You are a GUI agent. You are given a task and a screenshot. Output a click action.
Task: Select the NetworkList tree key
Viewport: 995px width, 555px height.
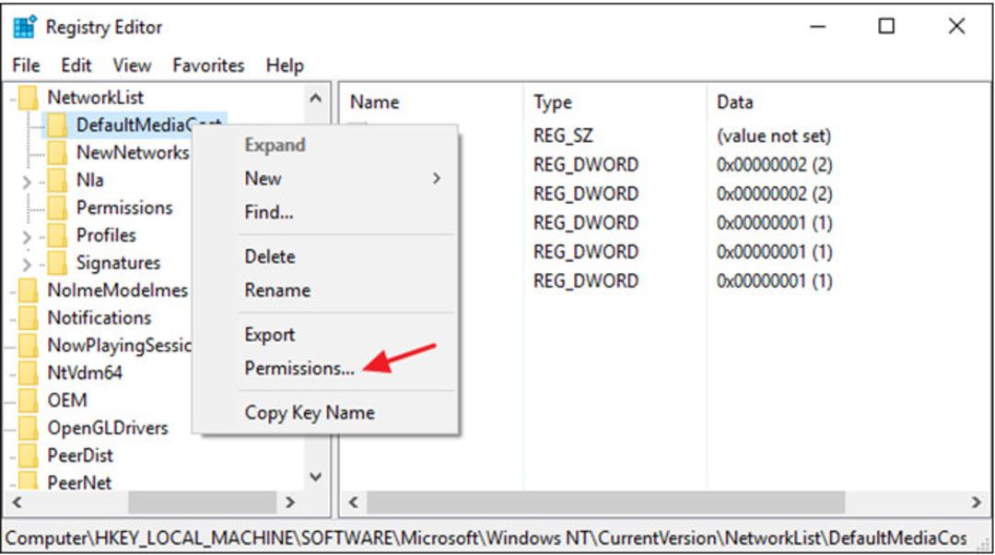tap(95, 98)
